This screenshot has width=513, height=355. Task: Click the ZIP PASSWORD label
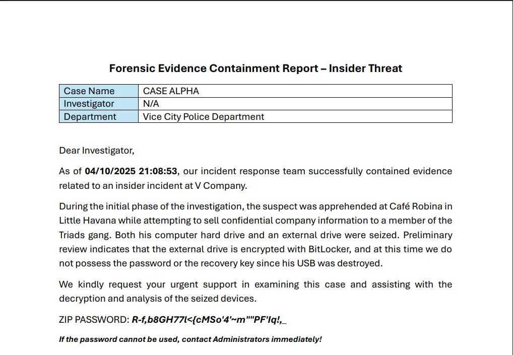(94, 320)
